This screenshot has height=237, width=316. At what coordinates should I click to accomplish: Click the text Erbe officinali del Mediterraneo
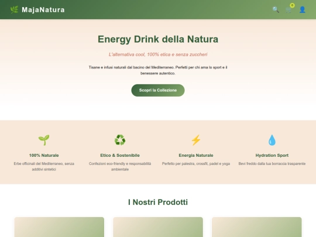point(44,166)
